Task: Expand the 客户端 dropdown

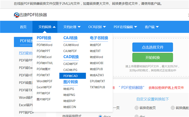Action: [x=152, y=27]
